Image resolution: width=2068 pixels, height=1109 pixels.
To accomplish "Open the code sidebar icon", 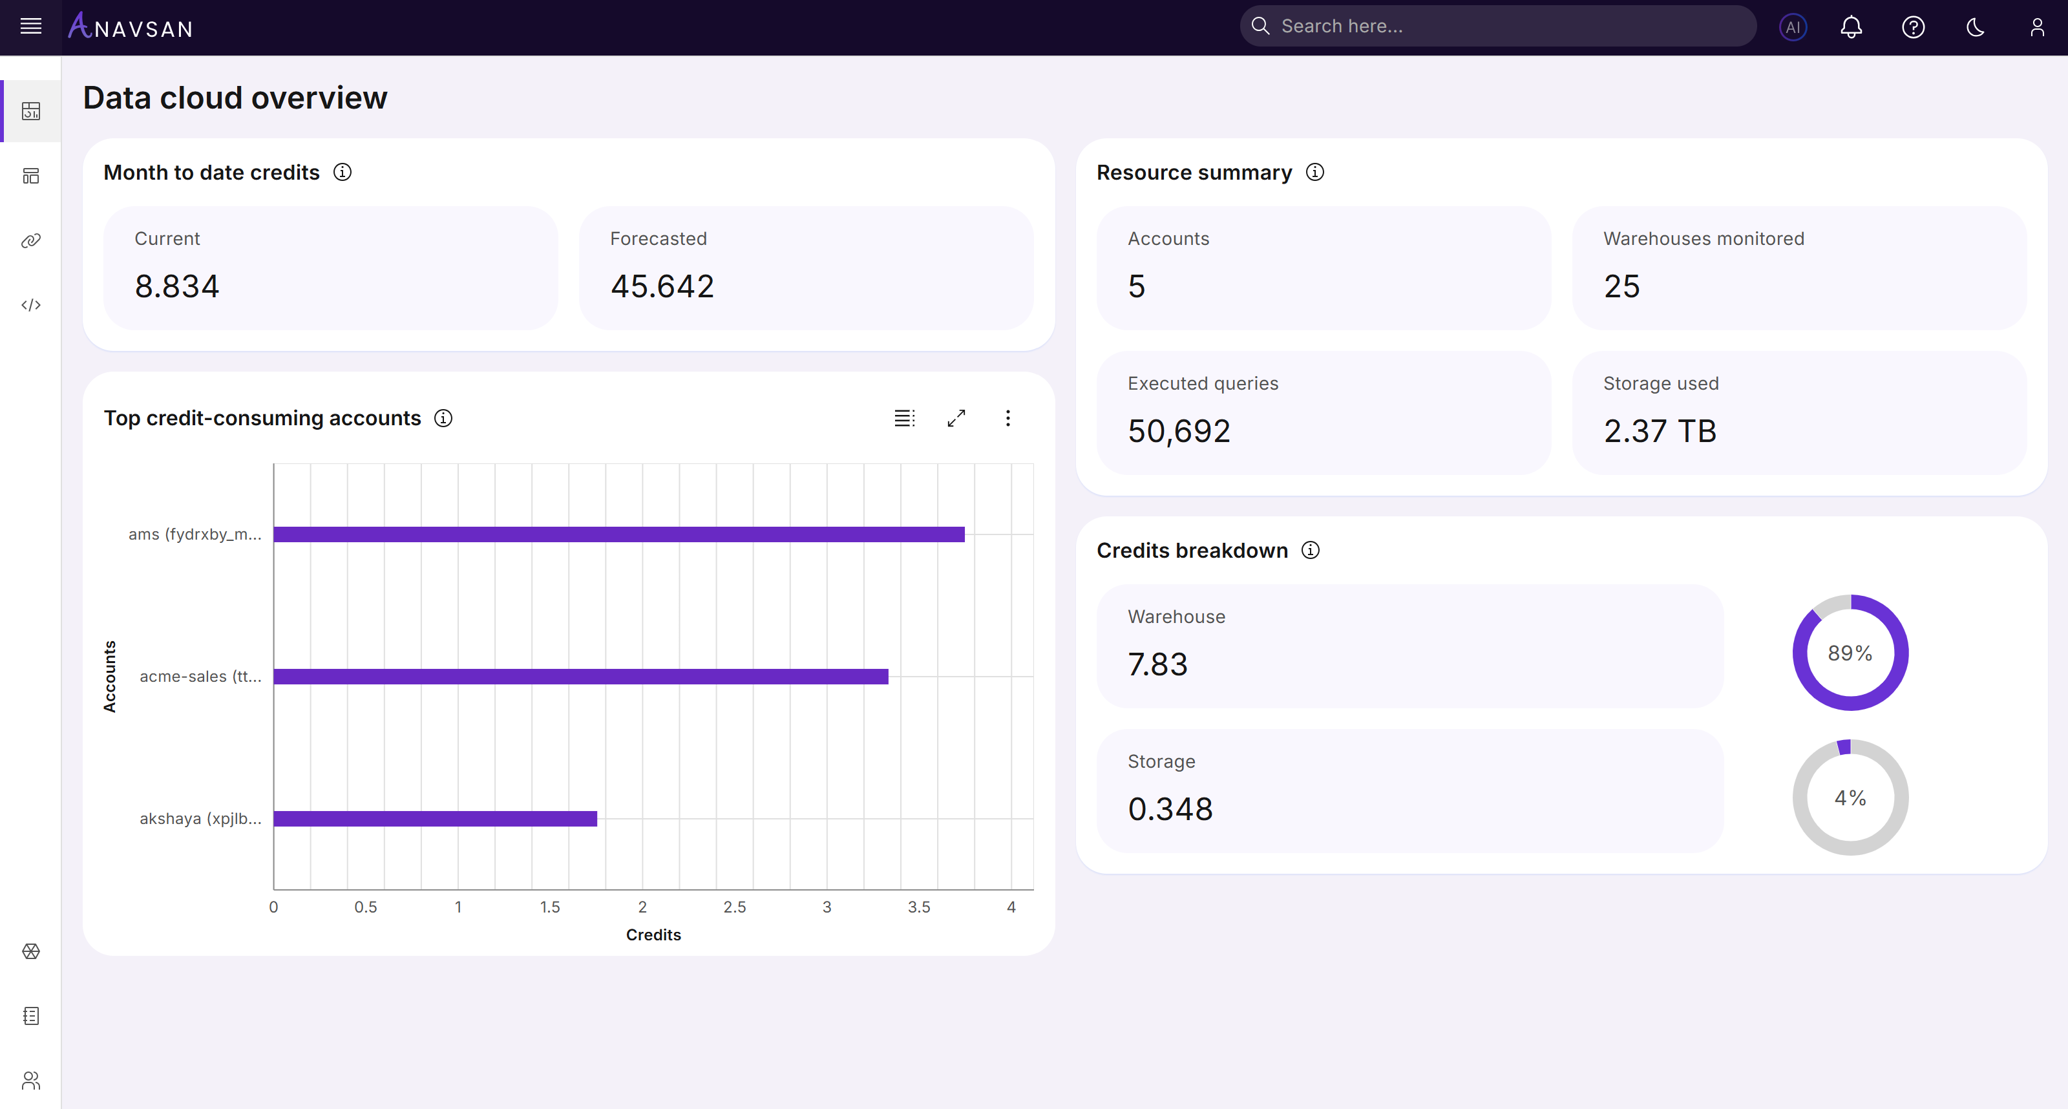I will coord(30,304).
